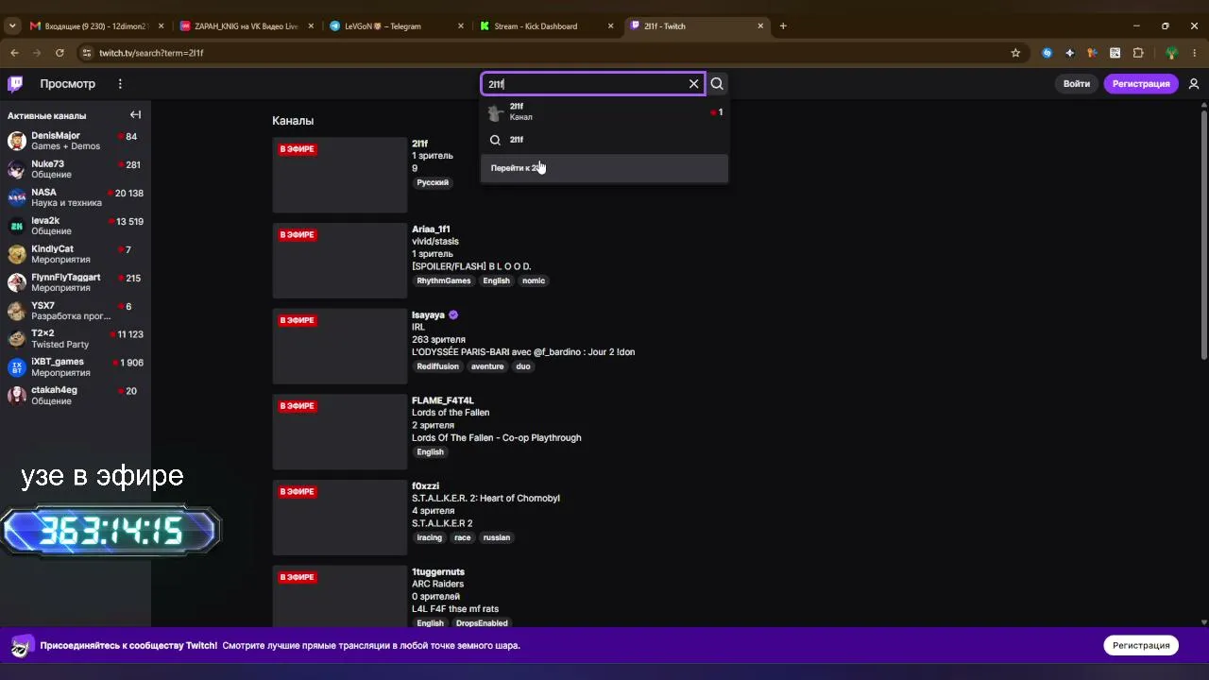Image resolution: width=1209 pixels, height=680 pixels.
Task: Open the Chrome profile avatar
Action: click(1171, 53)
